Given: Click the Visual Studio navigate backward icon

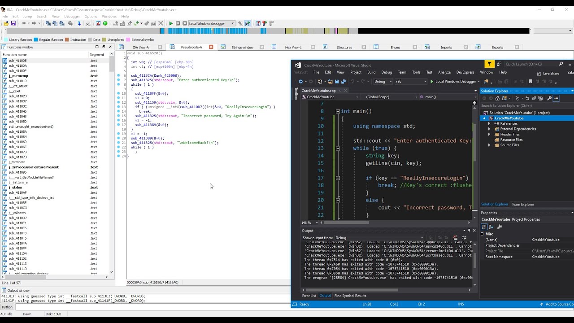Looking at the screenshot, I should (x=301, y=82).
